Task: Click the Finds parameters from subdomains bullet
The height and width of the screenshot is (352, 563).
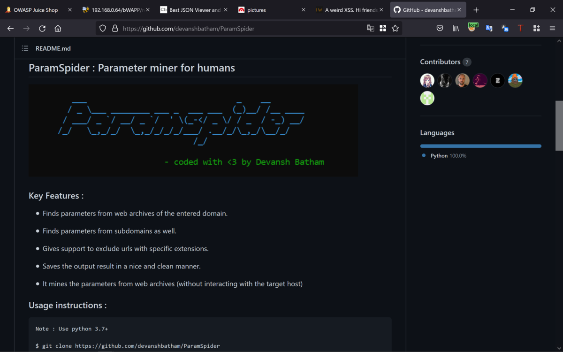Action: tap(109, 231)
